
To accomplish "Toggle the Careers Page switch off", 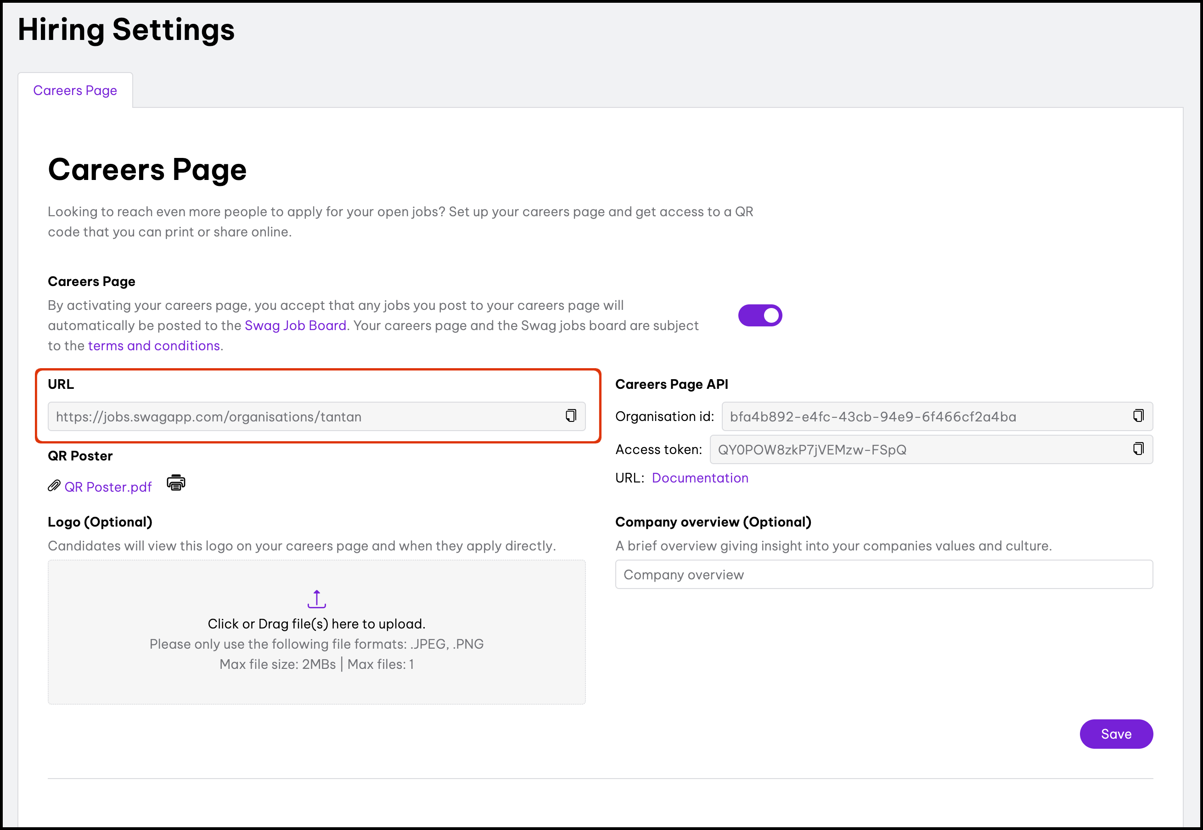I will [x=760, y=315].
